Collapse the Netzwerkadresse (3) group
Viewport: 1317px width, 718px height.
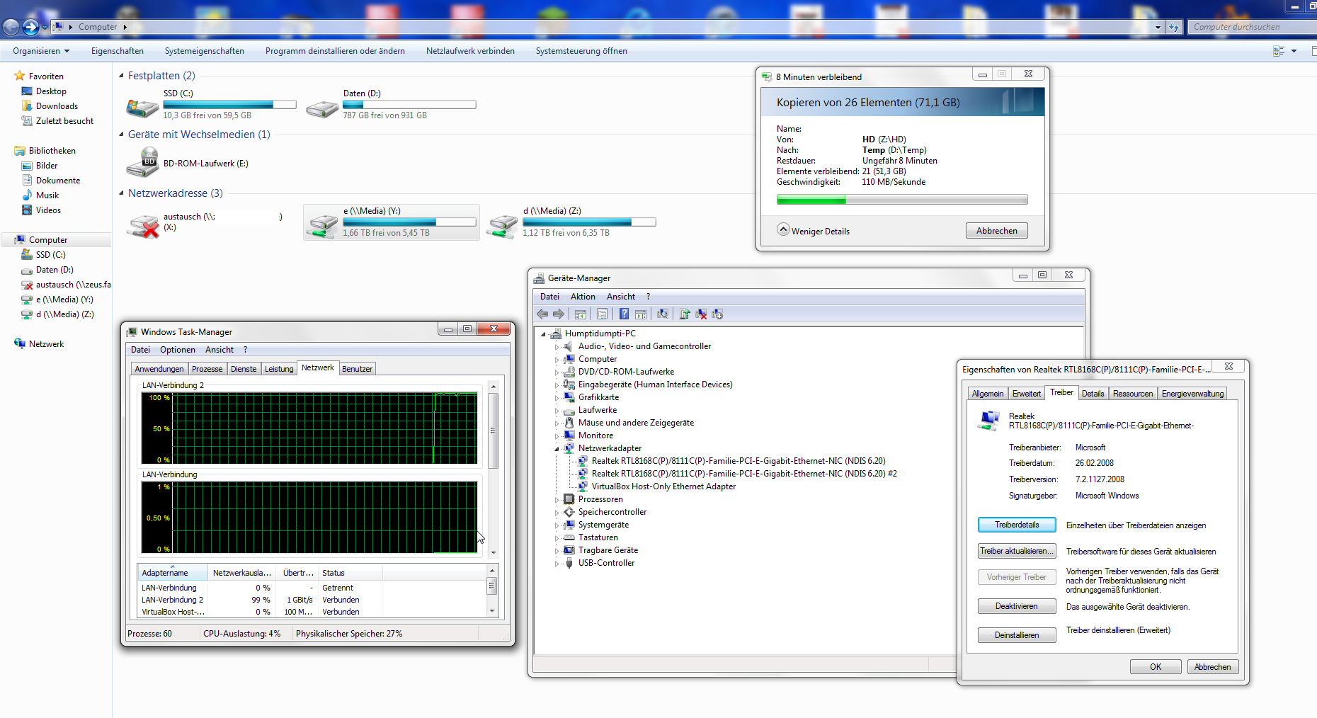(121, 193)
